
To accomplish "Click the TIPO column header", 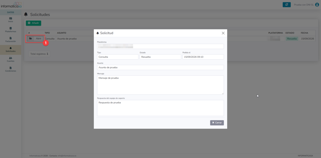I will coord(47,33).
